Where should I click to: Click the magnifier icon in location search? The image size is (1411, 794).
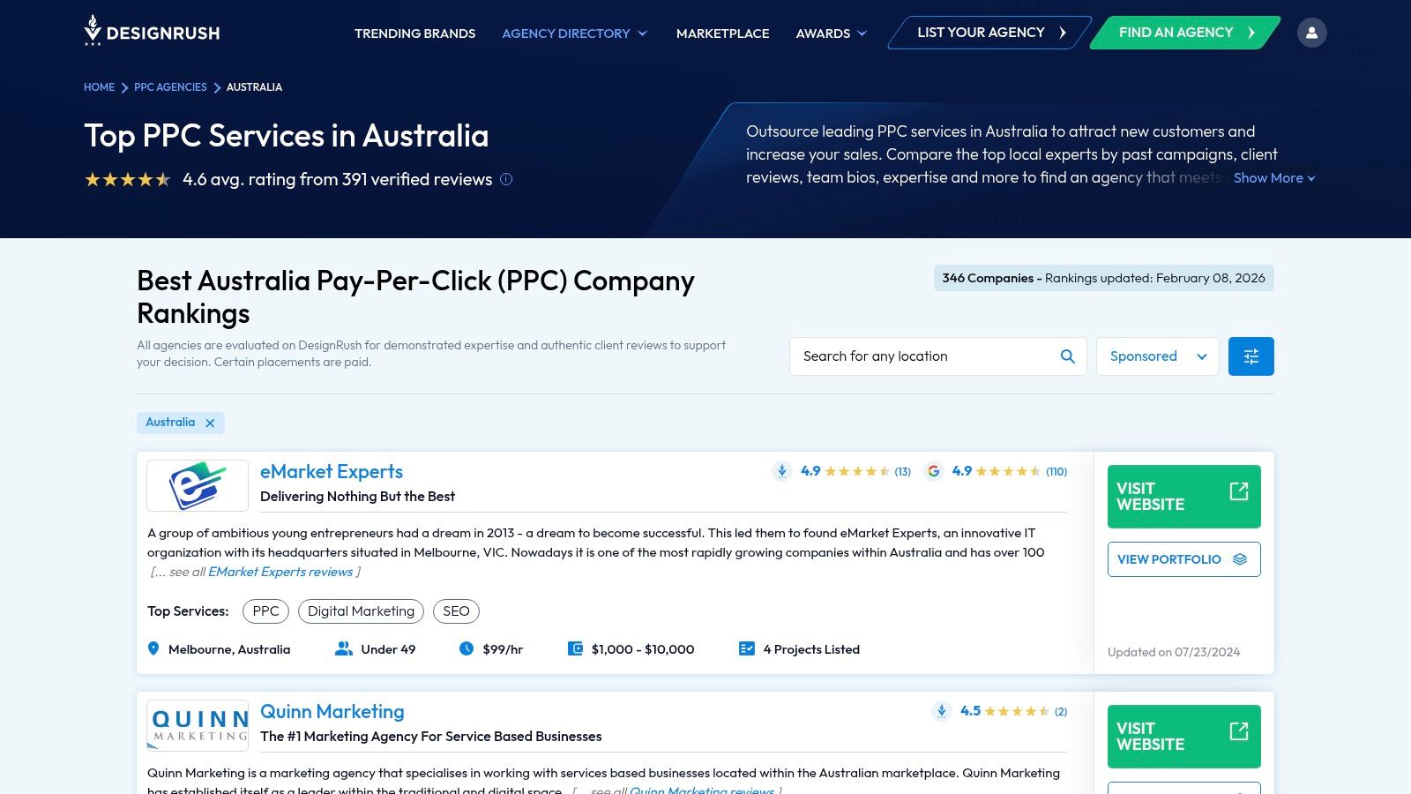click(1067, 356)
